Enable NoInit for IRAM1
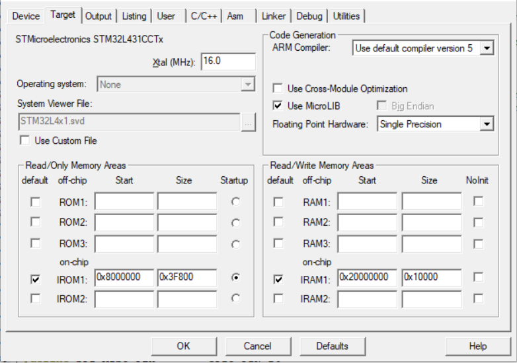This screenshot has width=517, height=363. (478, 277)
